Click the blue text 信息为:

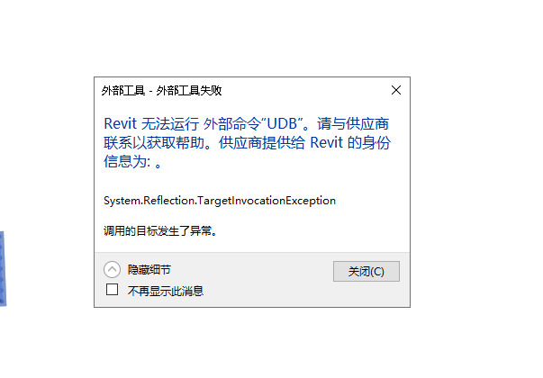click(x=127, y=161)
